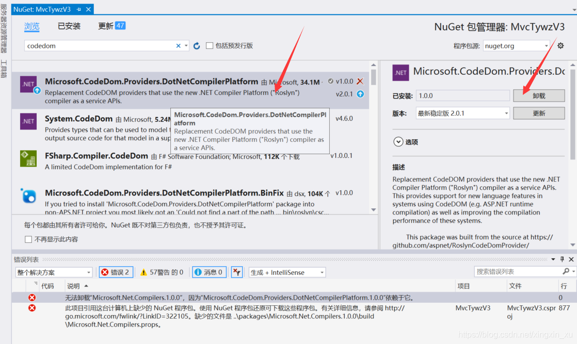Check the 不再显示此内容 checkbox
Screen dimensions: 577x344
point(28,238)
